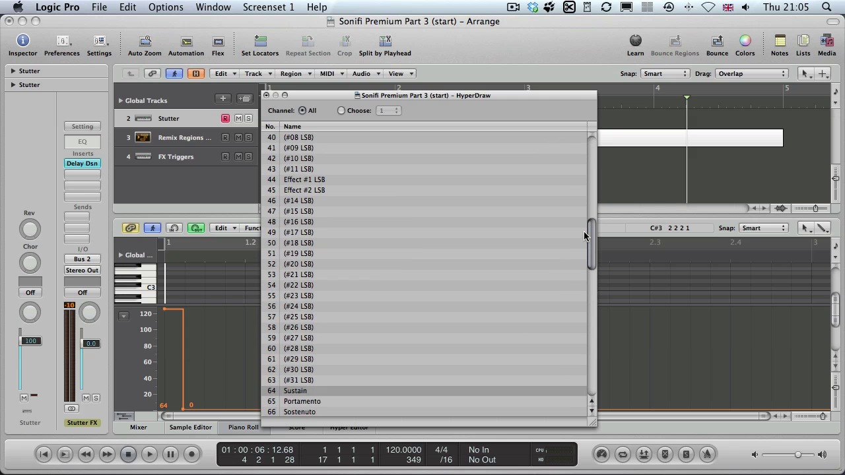
Task: Toggle record enable on Stutter track
Action: (x=225, y=119)
